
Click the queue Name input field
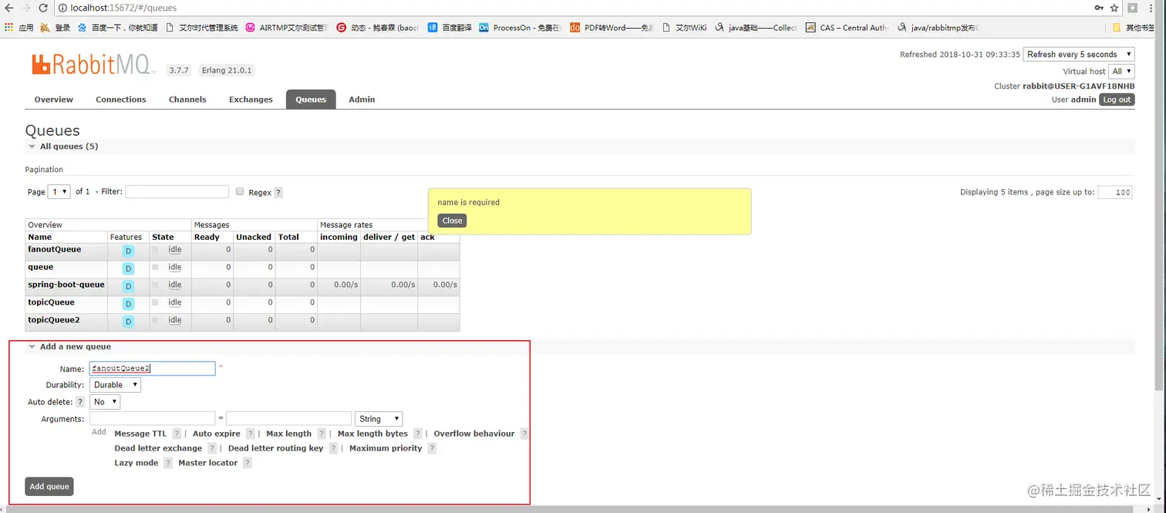point(153,369)
